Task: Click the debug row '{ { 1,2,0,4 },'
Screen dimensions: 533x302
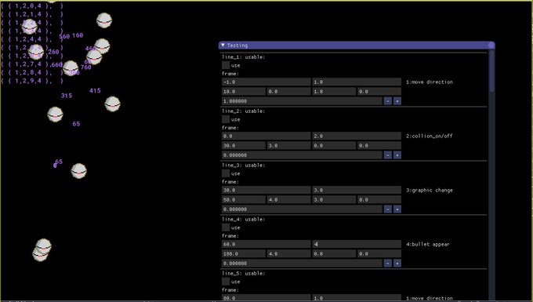Action: point(27,5)
